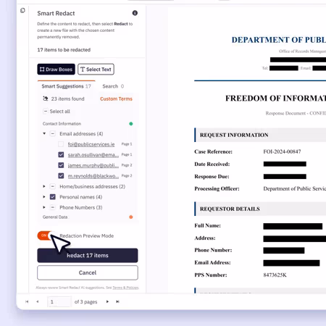Go to the first page
The width and height of the screenshot is (326, 326).
pos(27,301)
